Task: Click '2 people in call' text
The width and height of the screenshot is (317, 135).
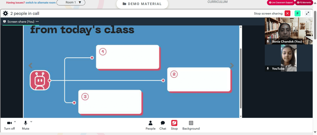Action: pyautogui.click(x=25, y=14)
